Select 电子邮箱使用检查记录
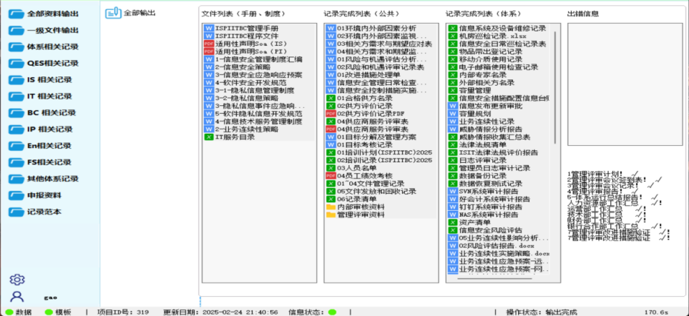 pyautogui.click(x=499, y=67)
